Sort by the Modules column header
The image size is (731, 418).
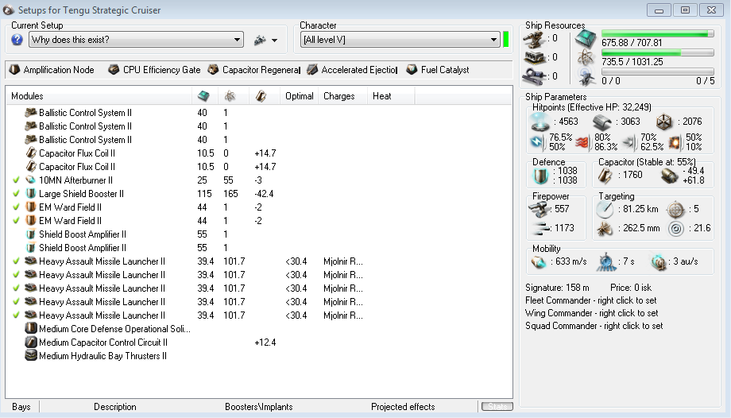(x=99, y=96)
